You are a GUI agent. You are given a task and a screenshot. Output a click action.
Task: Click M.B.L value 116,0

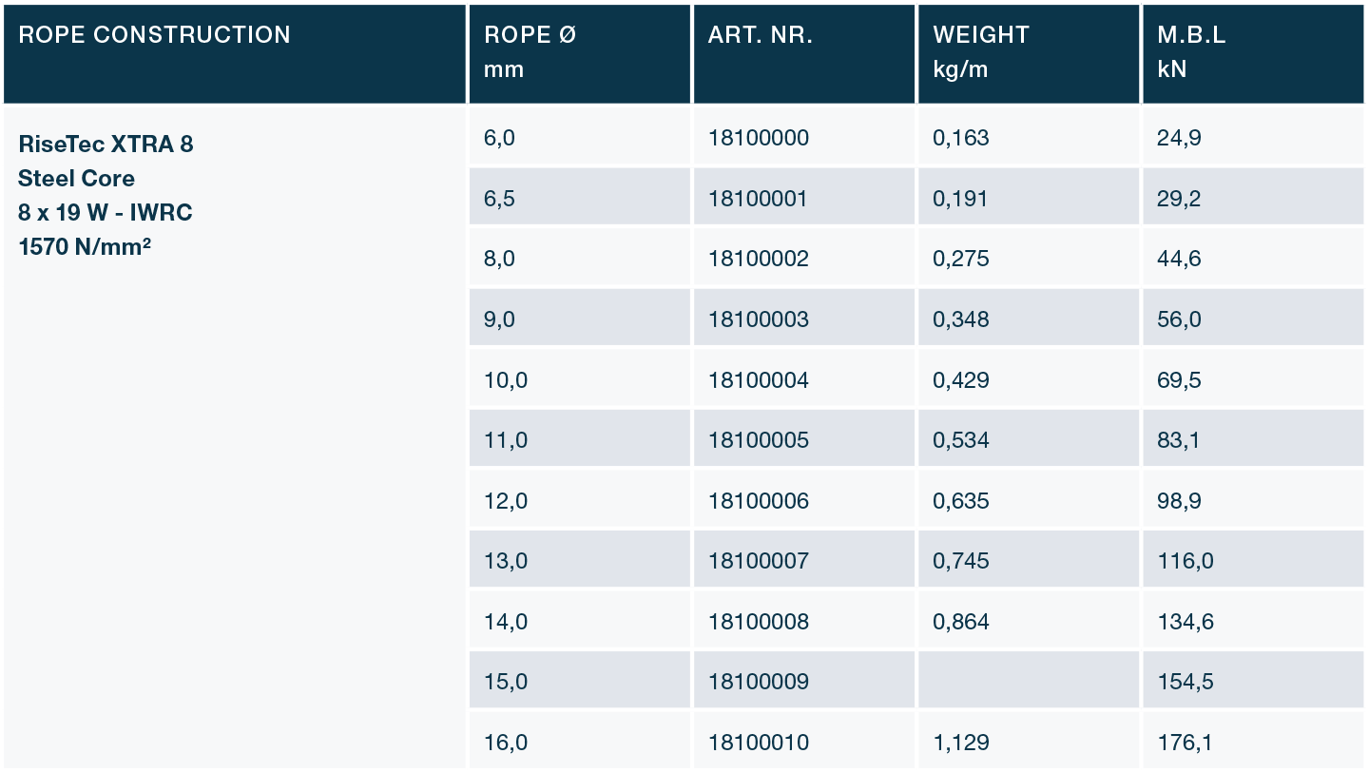pos(1186,561)
